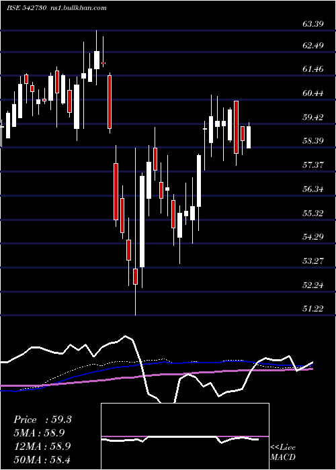Click price axis label 53.27

click(x=313, y=261)
